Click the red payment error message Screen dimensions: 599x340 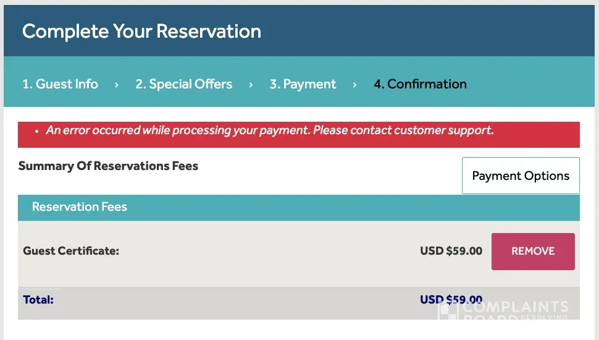click(270, 130)
